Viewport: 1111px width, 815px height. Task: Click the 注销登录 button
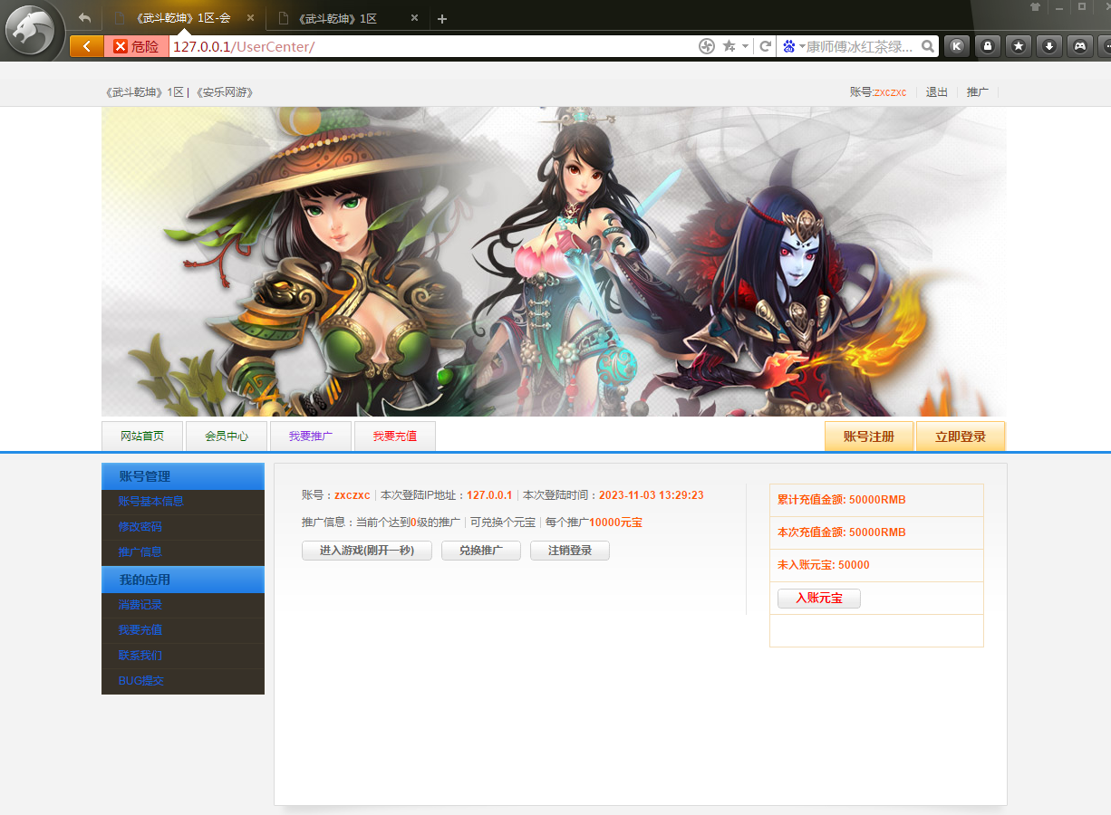[x=570, y=551]
